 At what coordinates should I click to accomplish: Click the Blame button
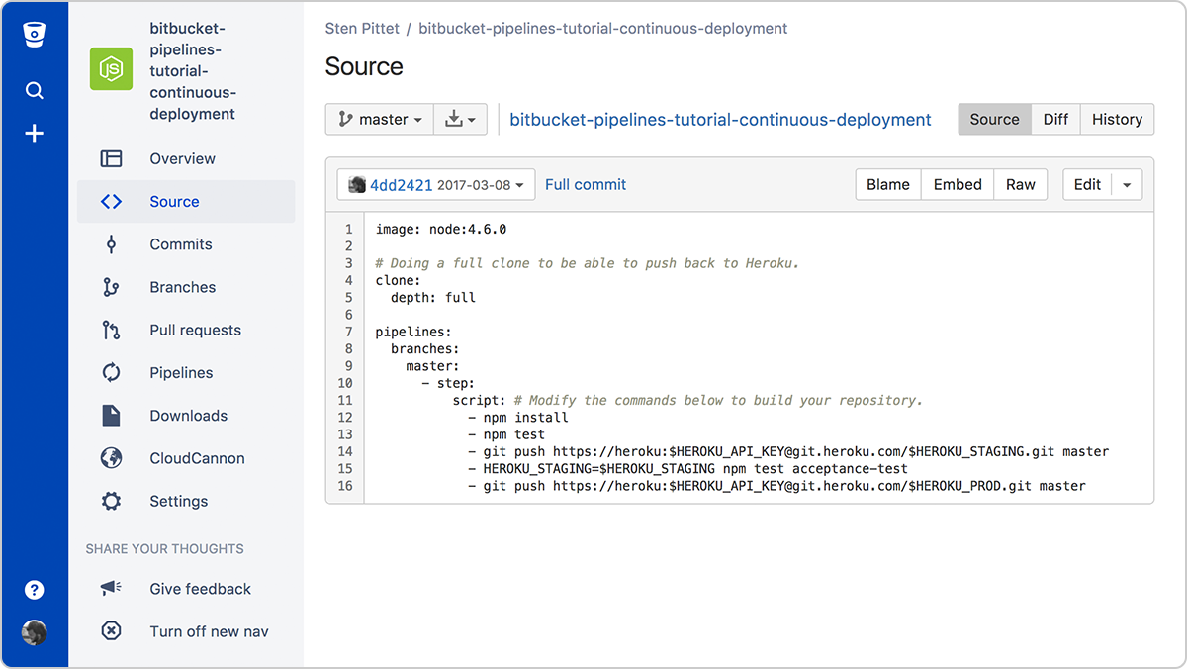click(x=887, y=183)
